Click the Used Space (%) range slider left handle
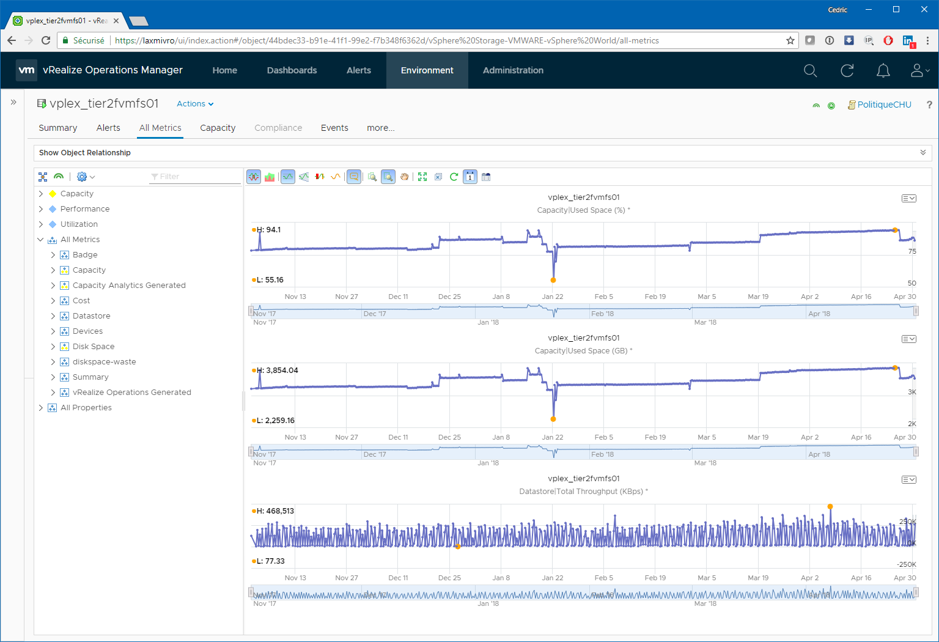 click(251, 311)
